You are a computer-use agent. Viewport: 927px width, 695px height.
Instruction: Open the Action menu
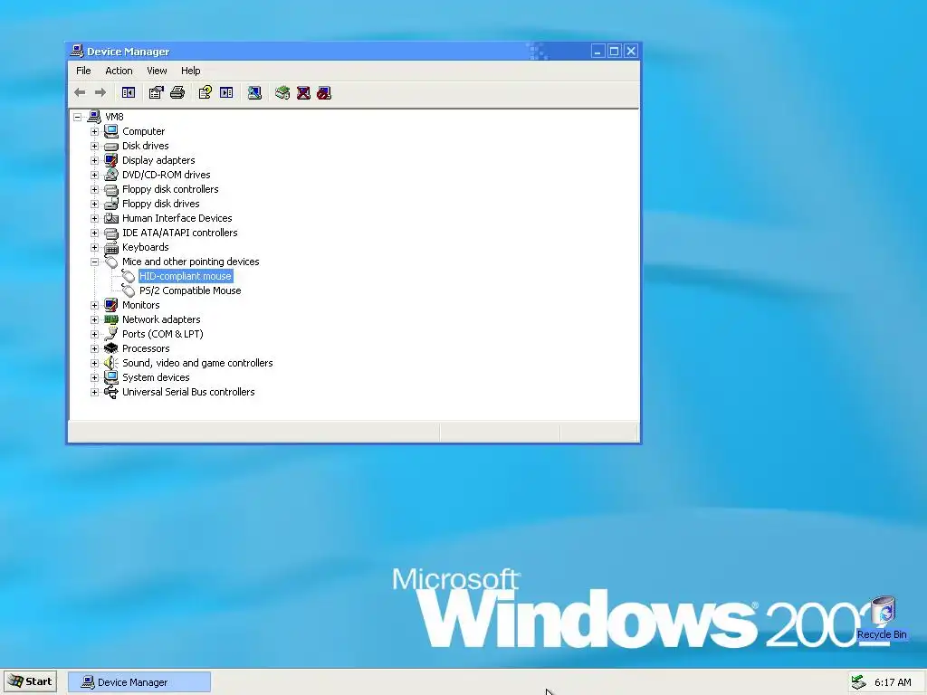point(119,71)
